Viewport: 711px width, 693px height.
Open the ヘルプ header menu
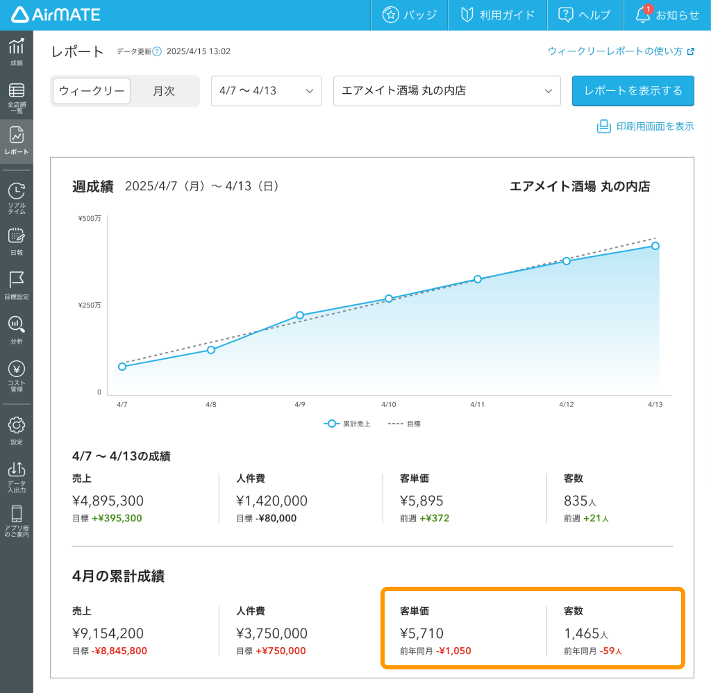pyautogui.click(x=585, y=15)
